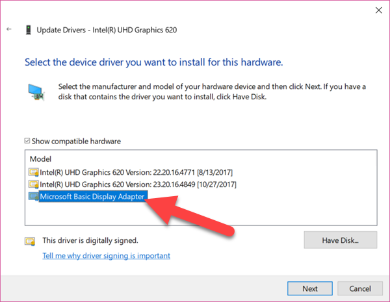Click the signed-driver certificate icon
390x302 pixels.
(x=30, y=242)
